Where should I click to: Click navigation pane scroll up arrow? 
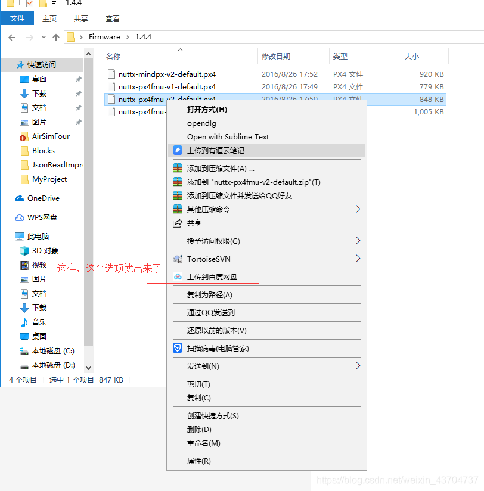pyautogui.click(x=89, y=54)
